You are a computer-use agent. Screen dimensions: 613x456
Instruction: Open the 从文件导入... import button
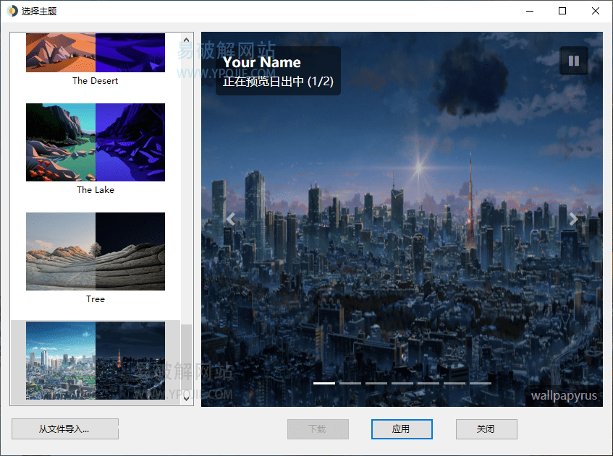point(64,429)
